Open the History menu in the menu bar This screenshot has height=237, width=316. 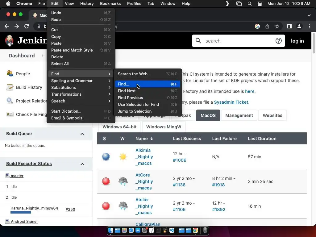pyautogui.click(x=87, y=4)
